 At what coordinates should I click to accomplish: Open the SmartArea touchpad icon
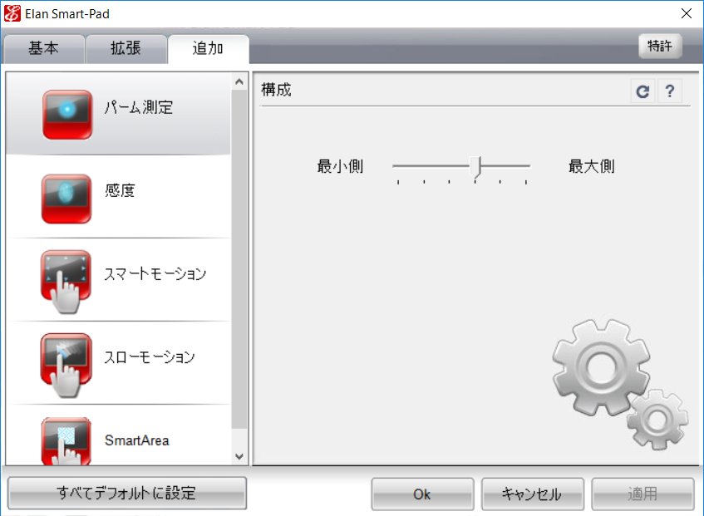66,441
